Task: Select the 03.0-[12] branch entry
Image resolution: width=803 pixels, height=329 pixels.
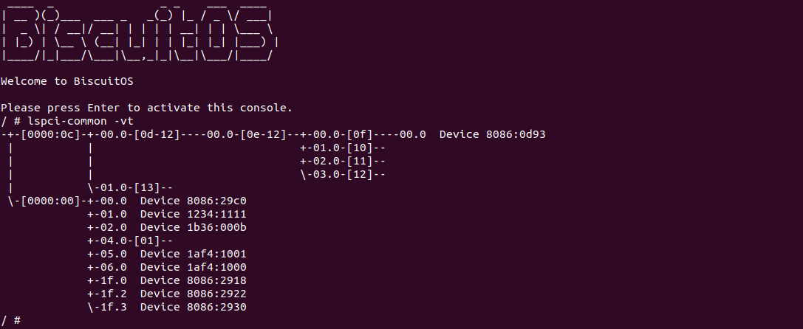Action: pyautogui.click(x=345, y=173)
